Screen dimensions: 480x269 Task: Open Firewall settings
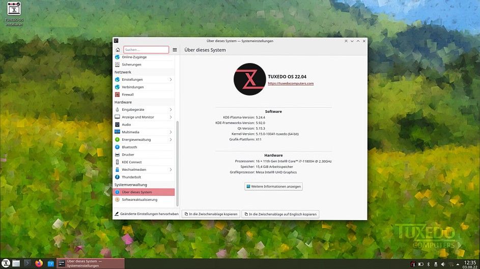(x=144, y=95)
